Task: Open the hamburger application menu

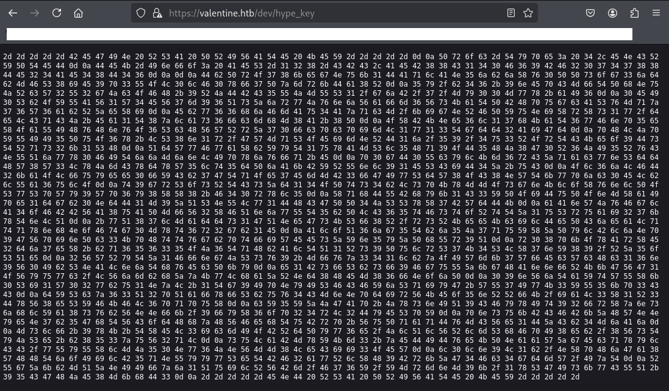Action: [x=656, y=13]
